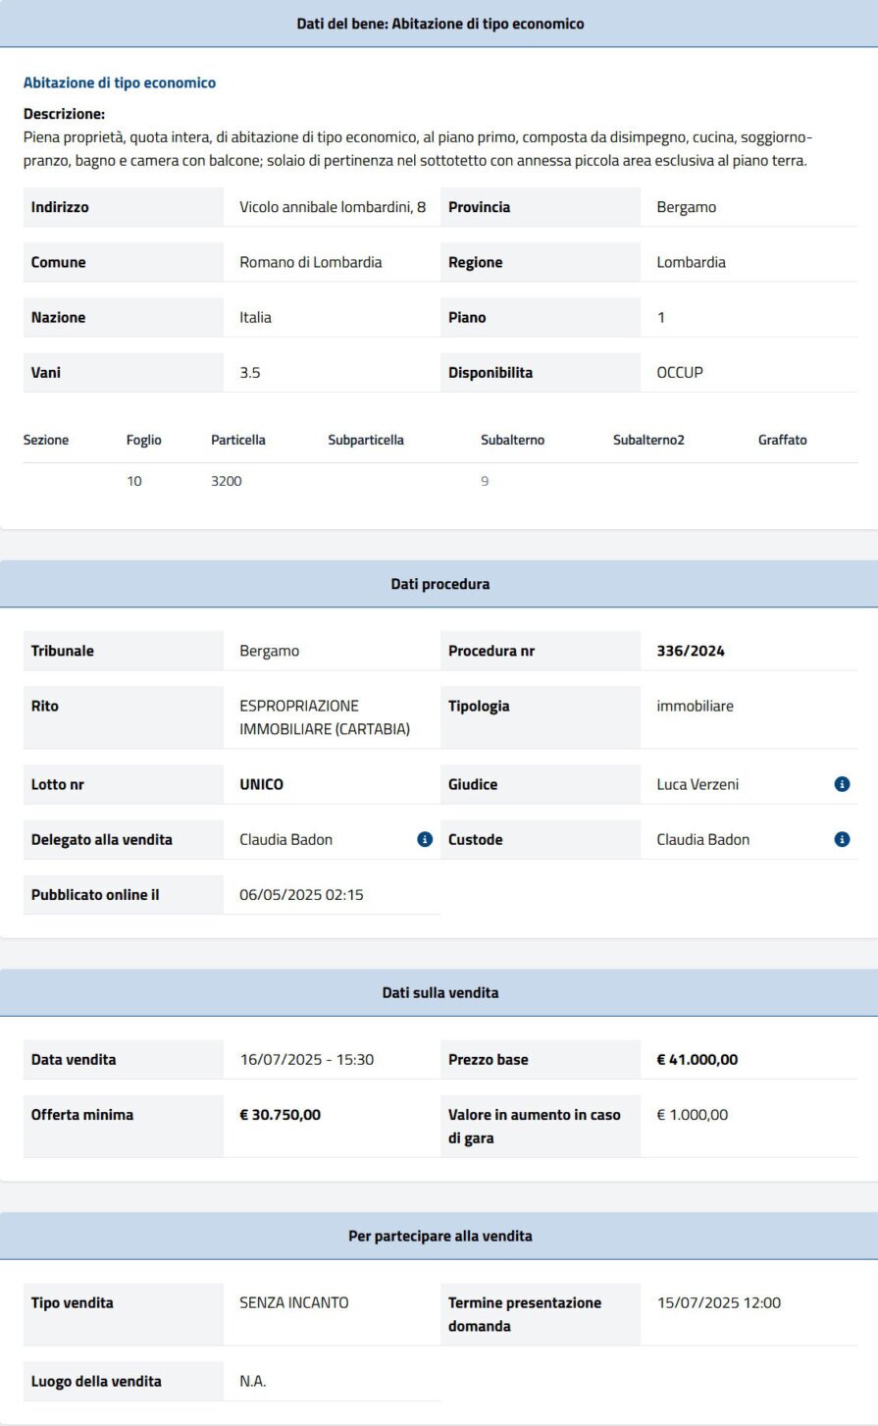Image resolution: width=878 pixels, height=1426 pixels.
Task: Click the 'Giudice' field label
Action: coord(473,784)
